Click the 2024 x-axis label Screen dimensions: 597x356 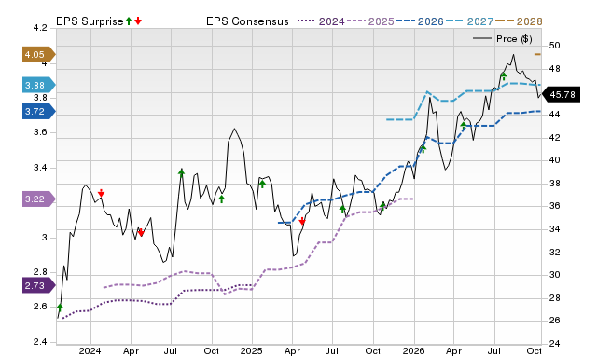90,350
